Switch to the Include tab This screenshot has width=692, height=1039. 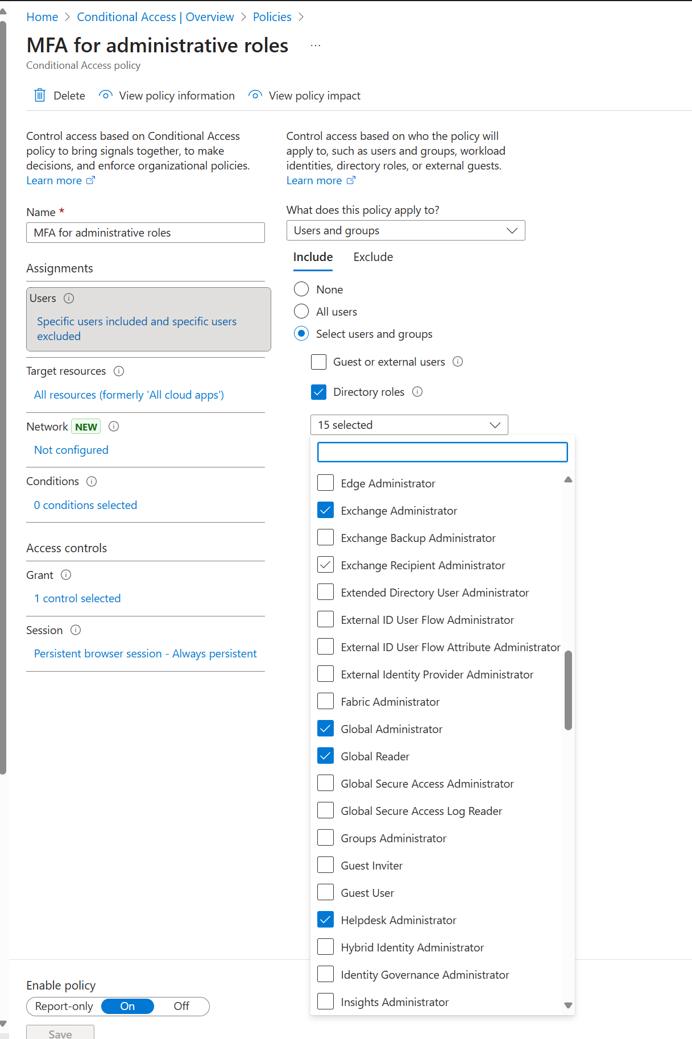[313, 257]
